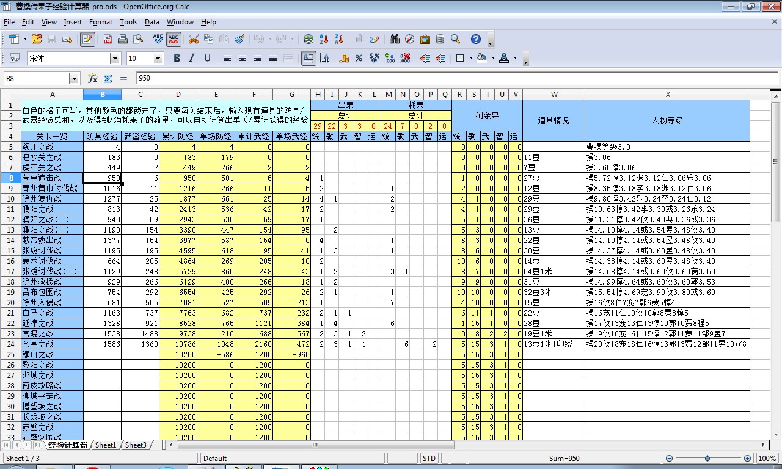The height and width of the screenshot is (469, 782).
Task: Toggle Bold formatting
Action: click(177, 58)
